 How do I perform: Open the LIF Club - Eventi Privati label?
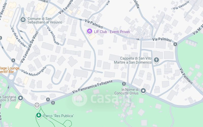coord(112,32)
